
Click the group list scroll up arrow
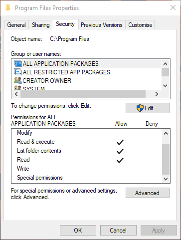point(165,64)
